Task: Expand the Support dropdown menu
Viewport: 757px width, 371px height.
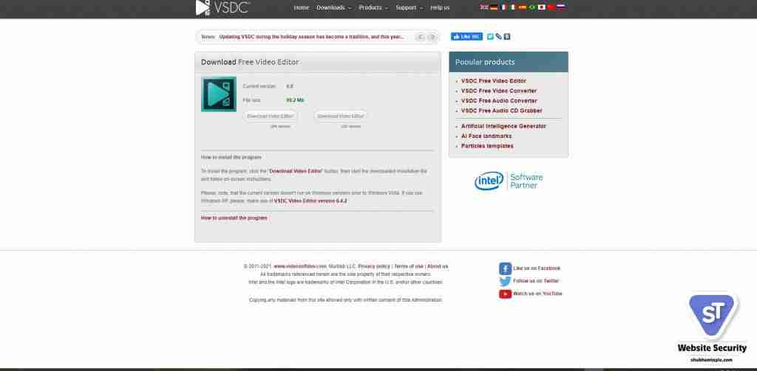Action: tap(409, 7)
